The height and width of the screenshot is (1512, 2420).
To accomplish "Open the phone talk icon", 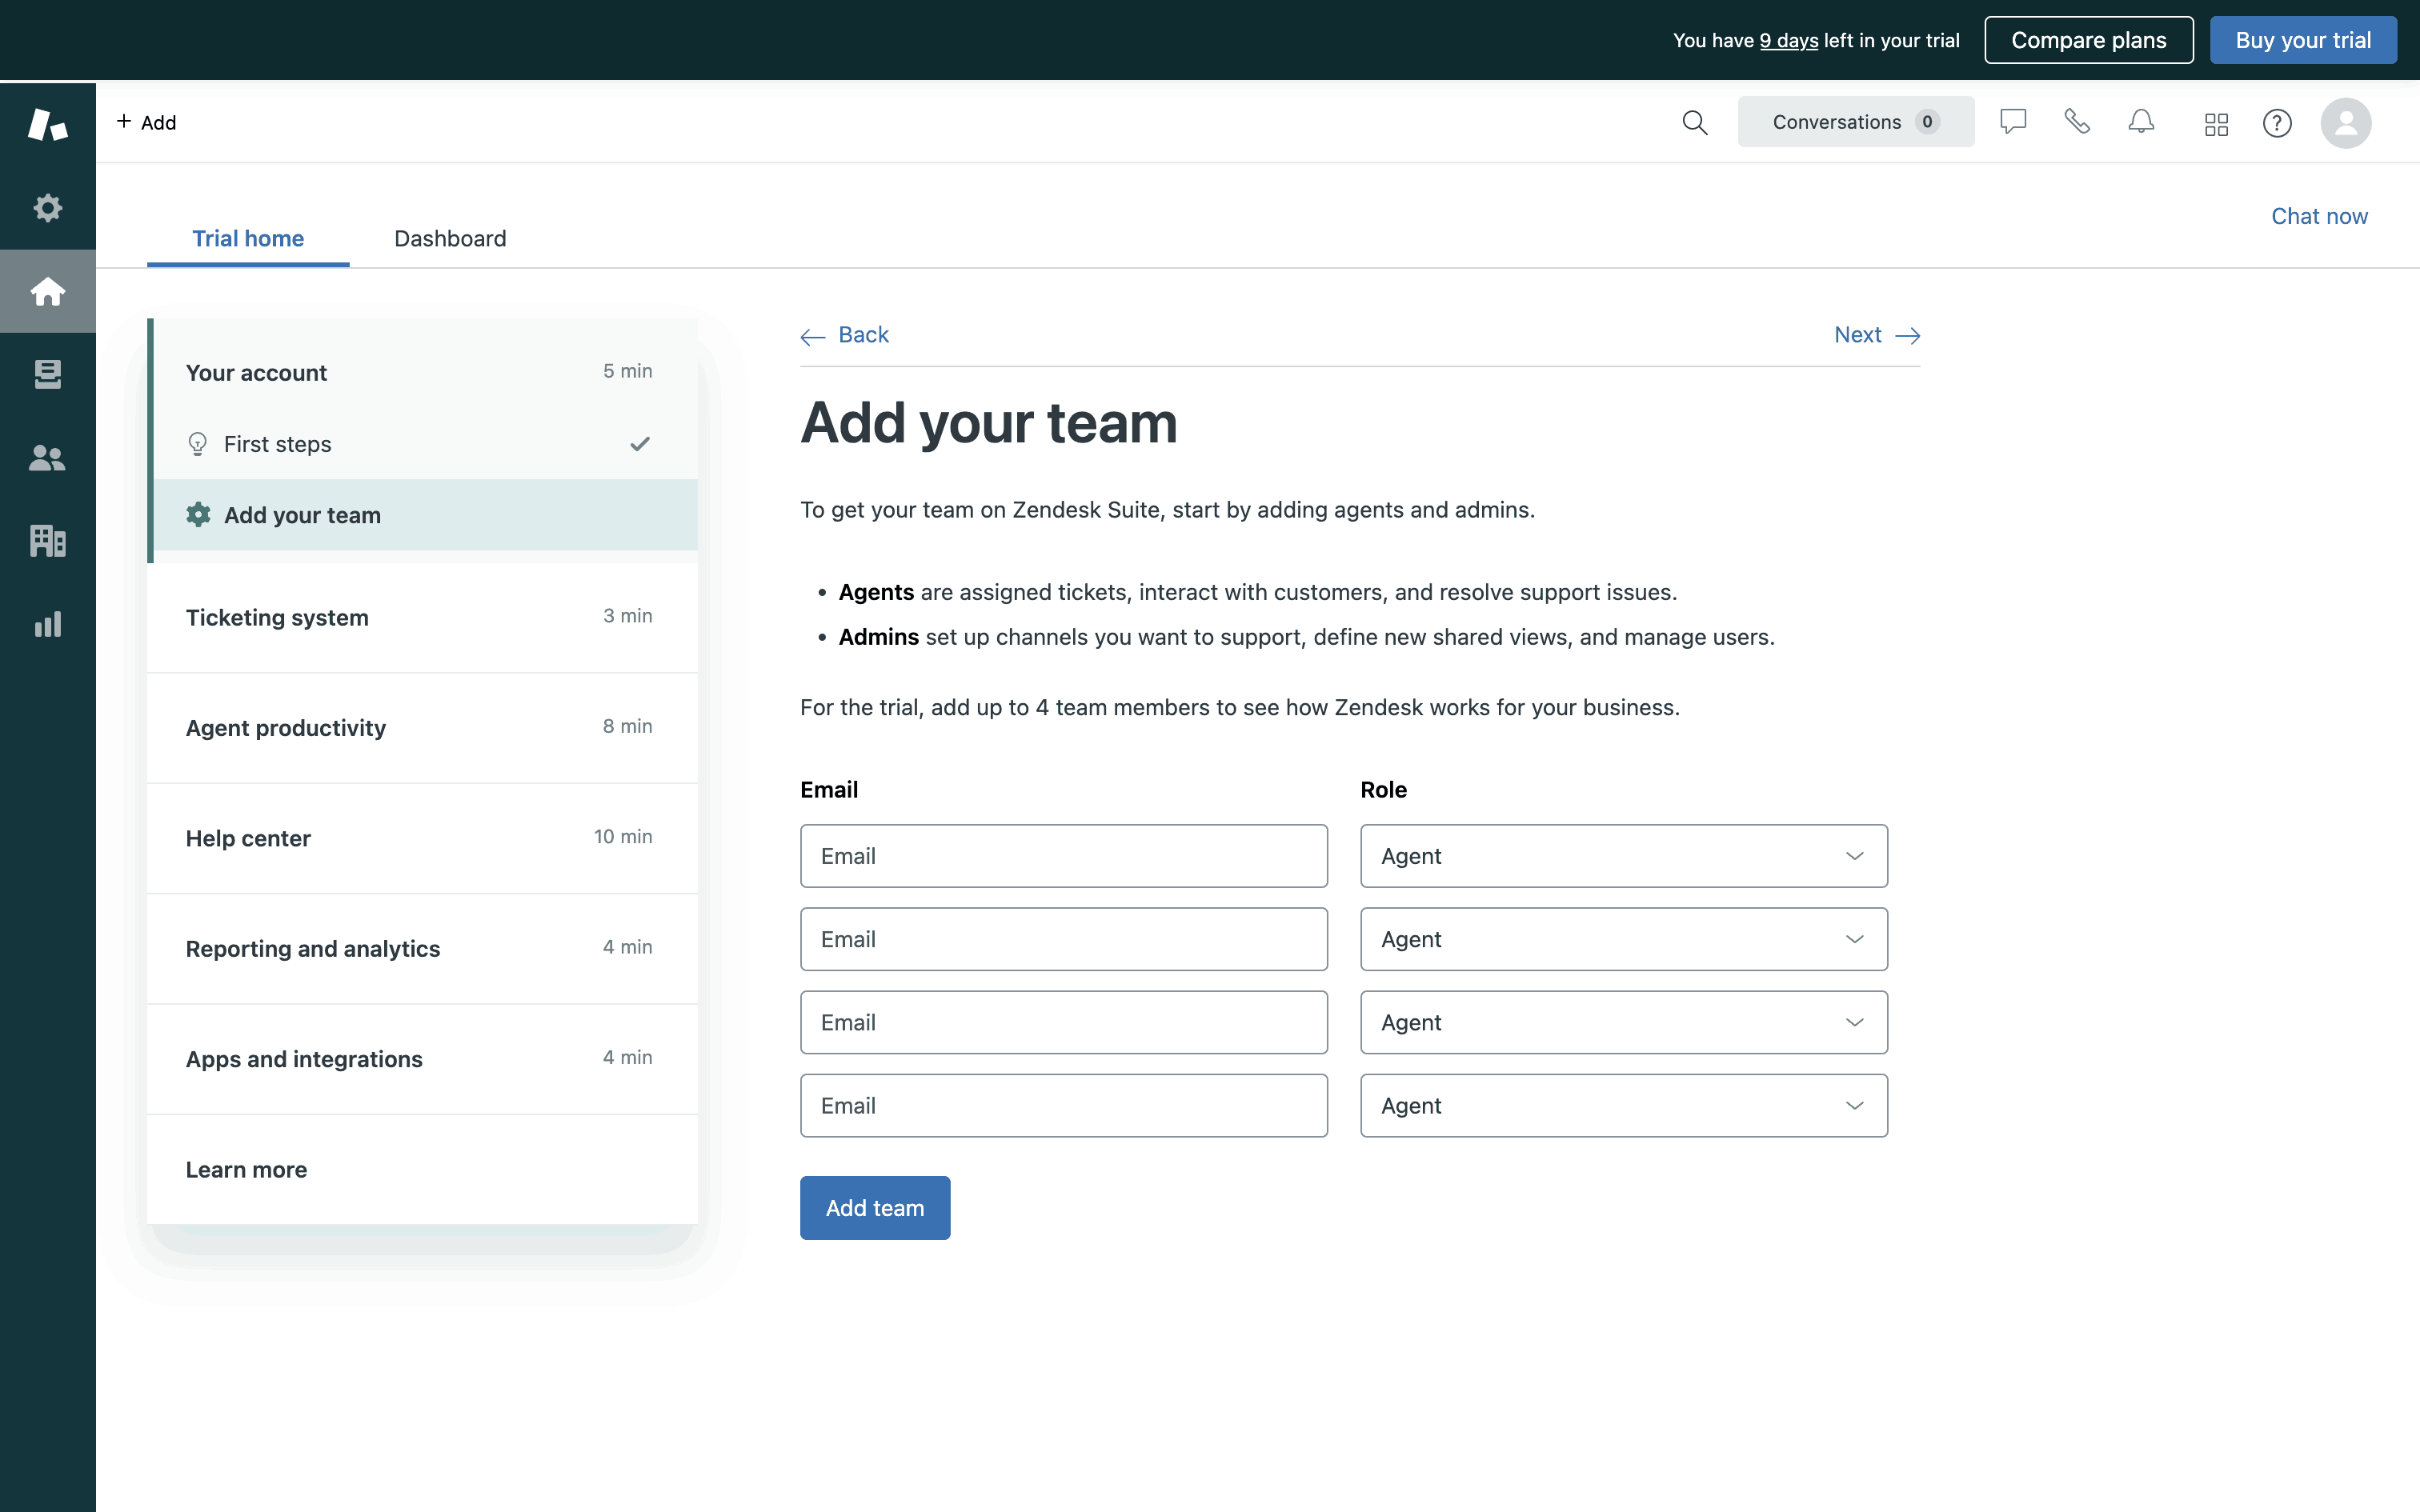I will point(2077,122).
